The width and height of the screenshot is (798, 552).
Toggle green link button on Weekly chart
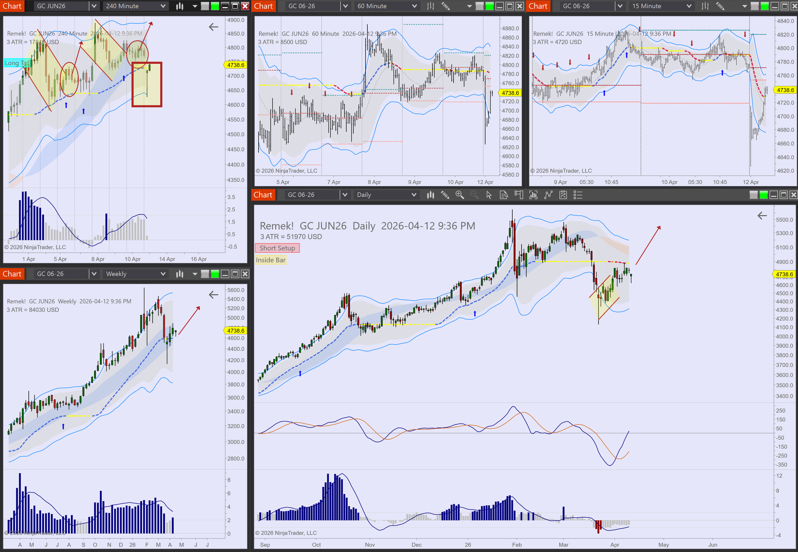(x=215, y=274)
